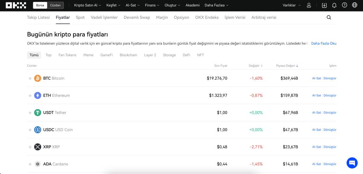Star XRP as a favorite

pyautogui.click(x=30, y=147)
